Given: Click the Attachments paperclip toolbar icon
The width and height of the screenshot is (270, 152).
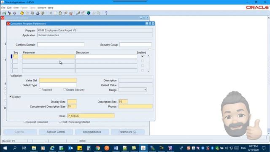Looking at the screenshot, I should [94, 13].
